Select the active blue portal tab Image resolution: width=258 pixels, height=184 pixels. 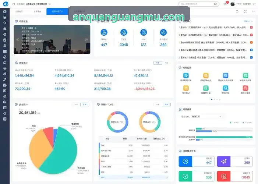pyautogui.click(x=57, y=11)
